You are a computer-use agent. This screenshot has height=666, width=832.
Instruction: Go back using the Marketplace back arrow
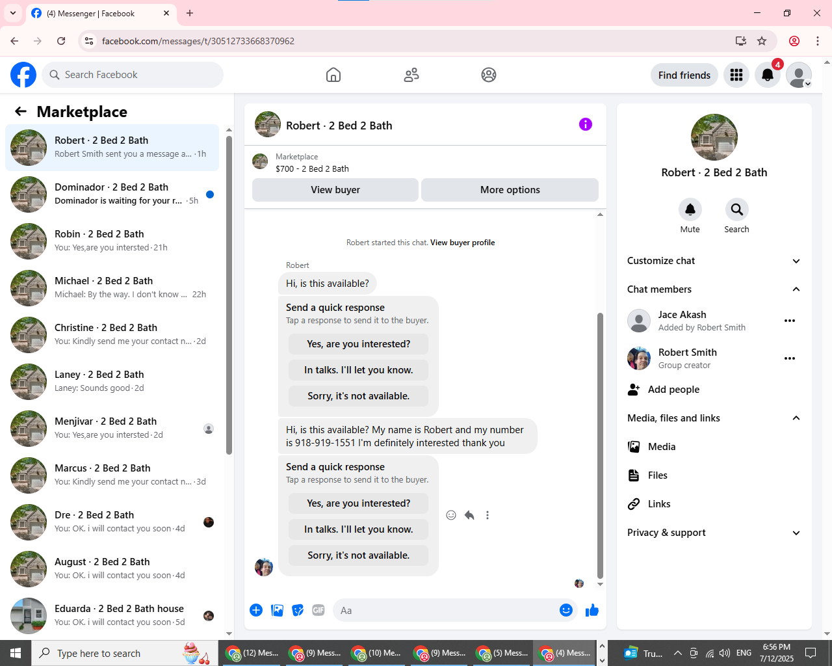point(21,111)
